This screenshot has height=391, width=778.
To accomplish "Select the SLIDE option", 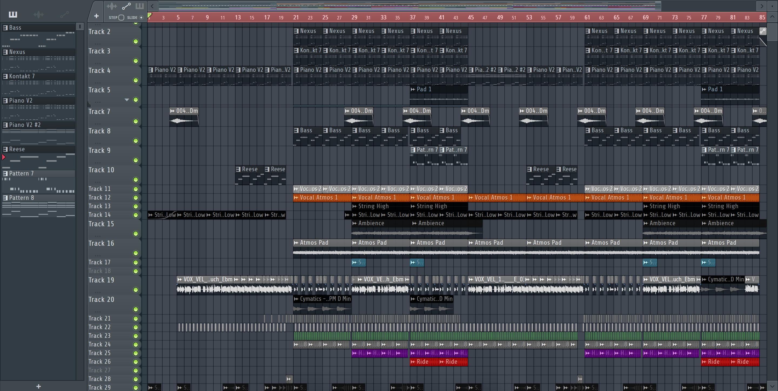I will pos(141,18).
